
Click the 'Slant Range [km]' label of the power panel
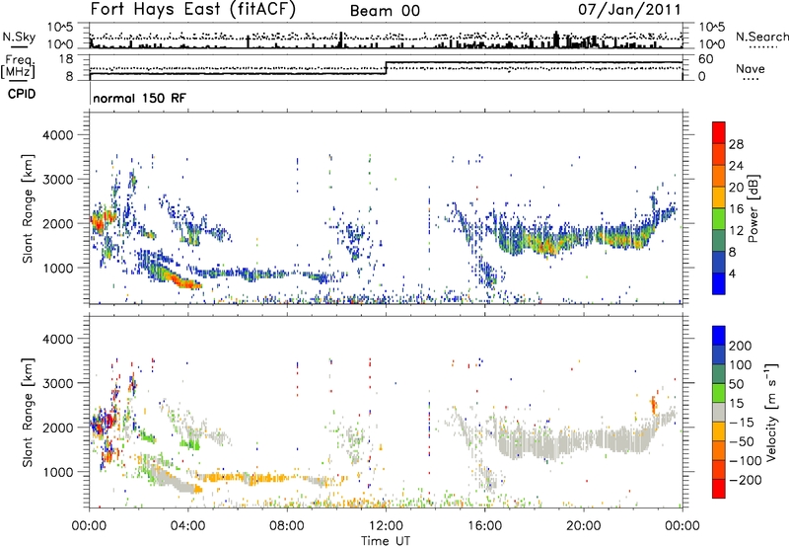(x=28, y=208)
